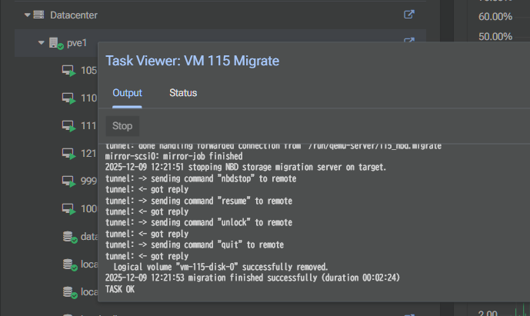
Task: Click the migration finished successfully line
Action: tap(262, 278)
